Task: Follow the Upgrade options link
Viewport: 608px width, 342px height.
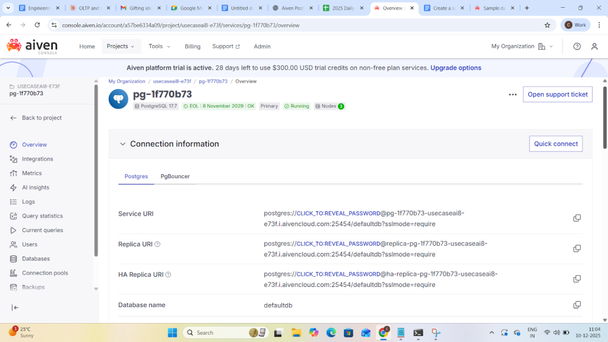Action: 455,68
